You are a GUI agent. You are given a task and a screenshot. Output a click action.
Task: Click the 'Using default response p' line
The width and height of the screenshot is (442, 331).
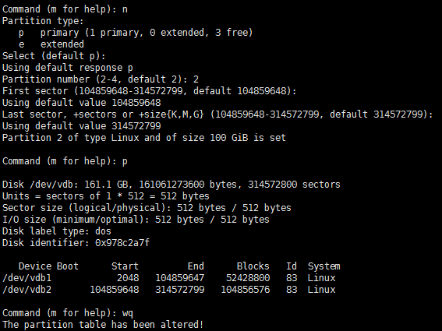(68, 68)
